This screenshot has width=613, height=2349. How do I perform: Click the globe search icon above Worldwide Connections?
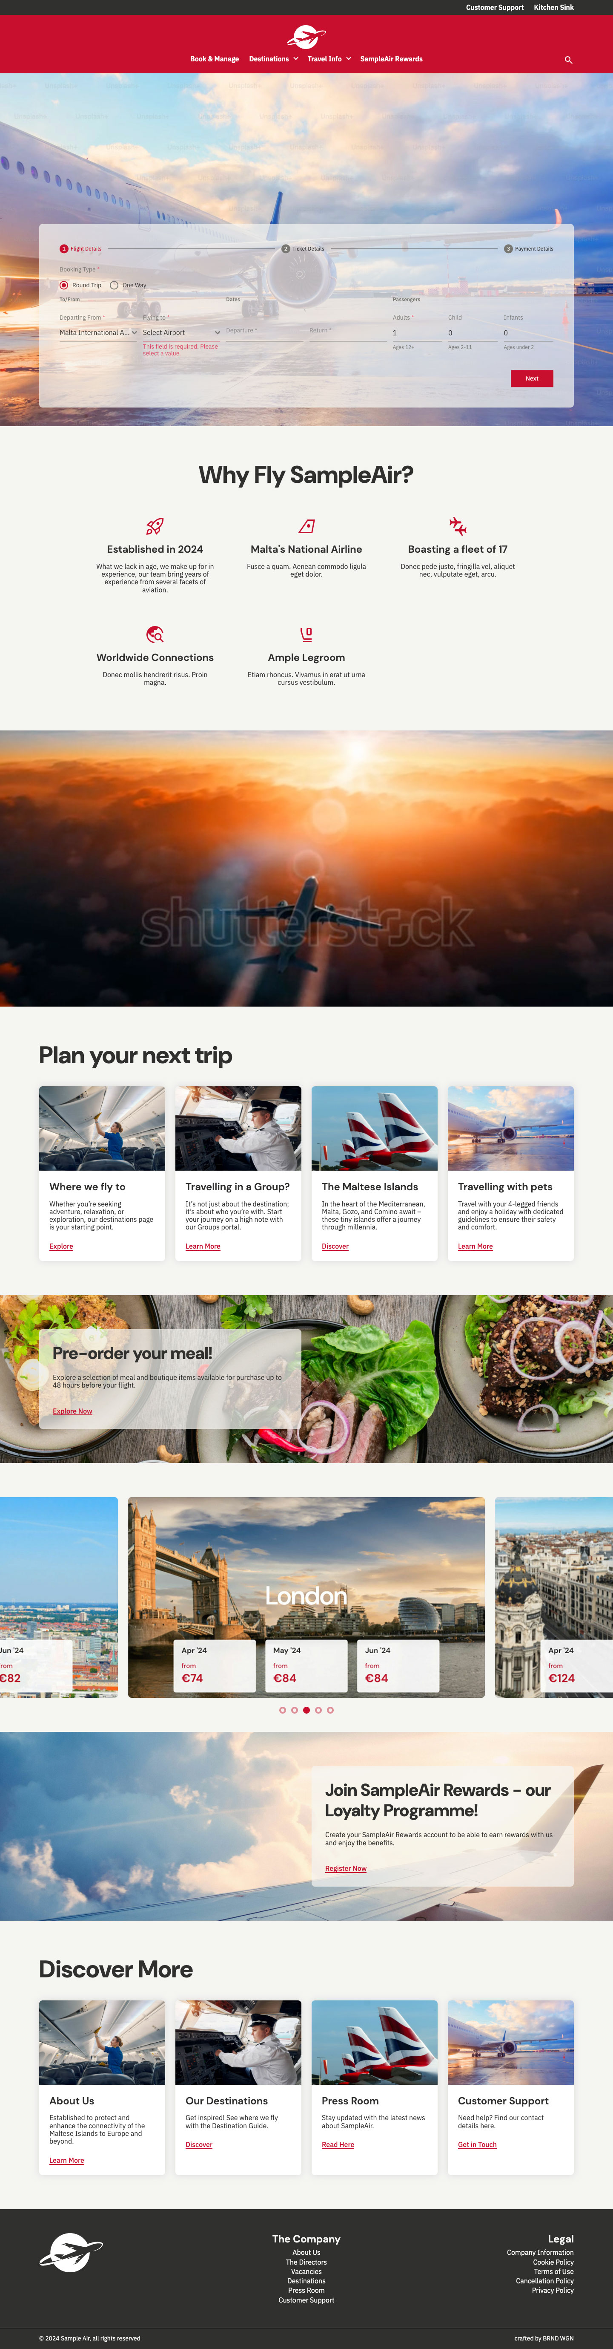[x=155, y=635]
